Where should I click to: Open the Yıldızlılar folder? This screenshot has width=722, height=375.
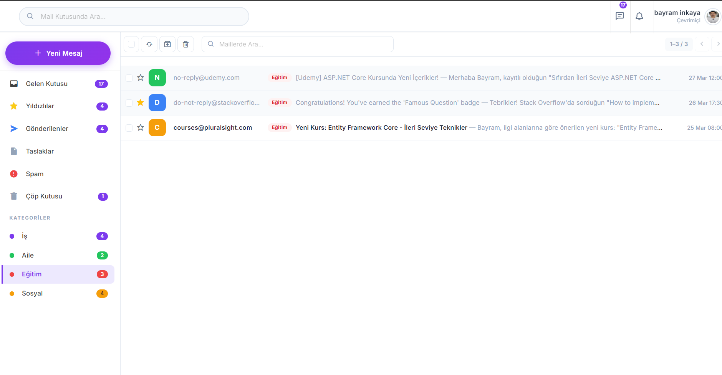point(58,106)
